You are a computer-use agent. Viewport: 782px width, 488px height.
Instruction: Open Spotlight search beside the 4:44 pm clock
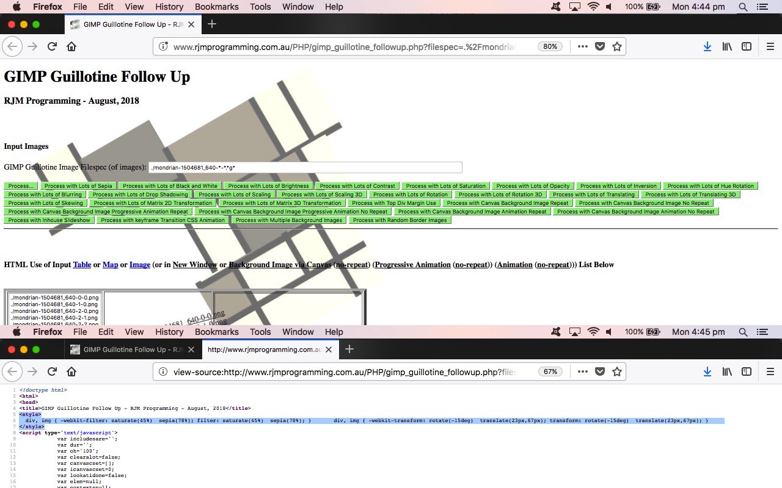[743, 7]
